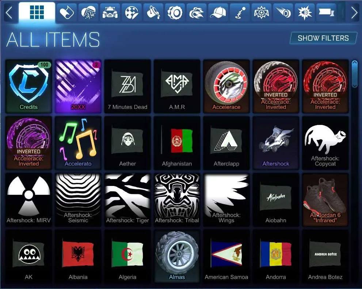Select the Aftershock: Tiger decal
This screenshot has width=362, height=289.
point(127,199)
